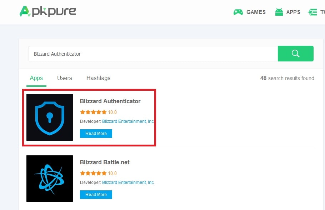Click the gamepad icon beside GAMES
Image resolution: width=325 pixels, height=210 pixels.
238,12
